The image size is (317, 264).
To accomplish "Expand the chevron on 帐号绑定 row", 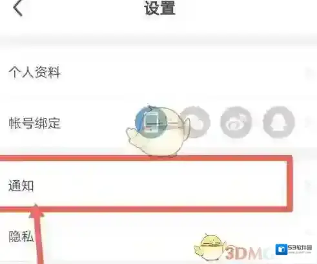I will click(309, 122).
